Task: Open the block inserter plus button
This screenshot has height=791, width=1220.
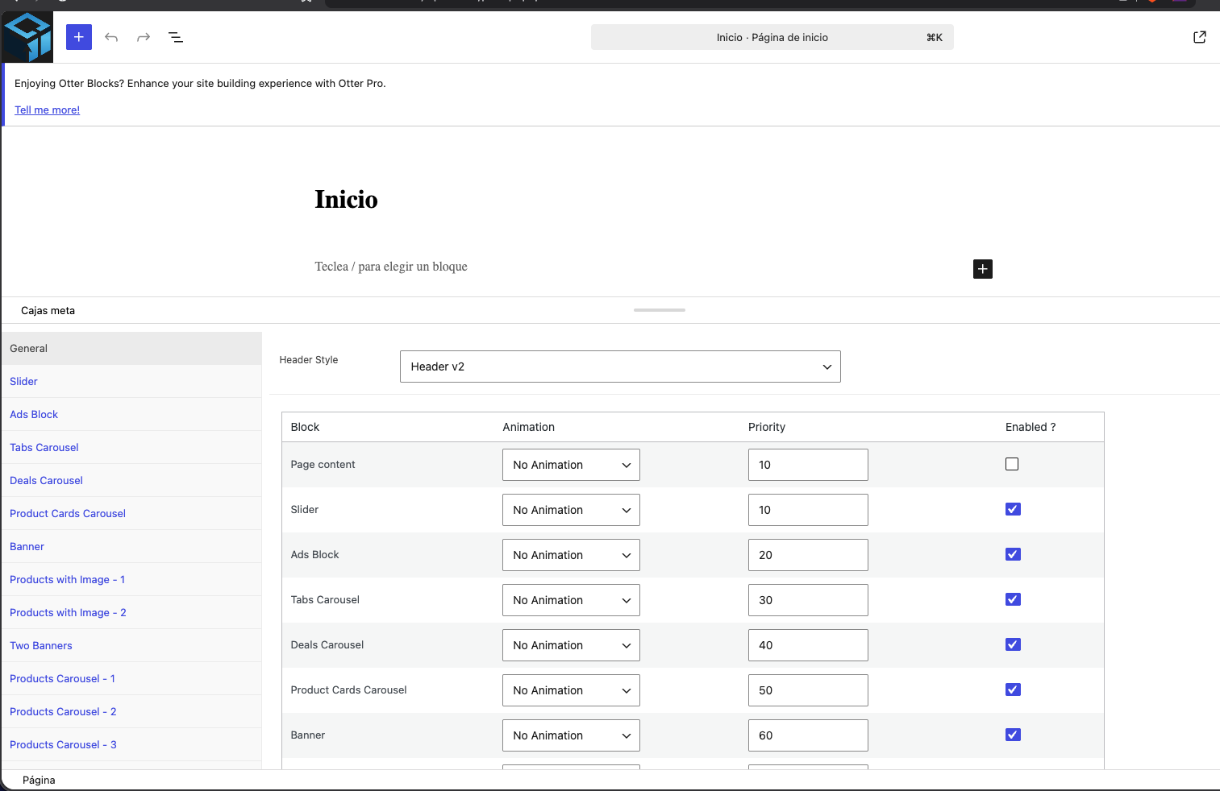Action: [x=79, y=37]
